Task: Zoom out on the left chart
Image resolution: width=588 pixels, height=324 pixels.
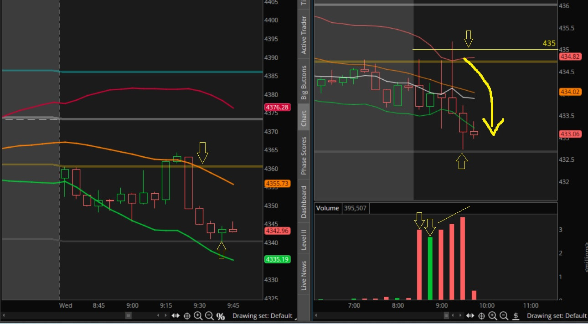Action: tap(209, 316)
